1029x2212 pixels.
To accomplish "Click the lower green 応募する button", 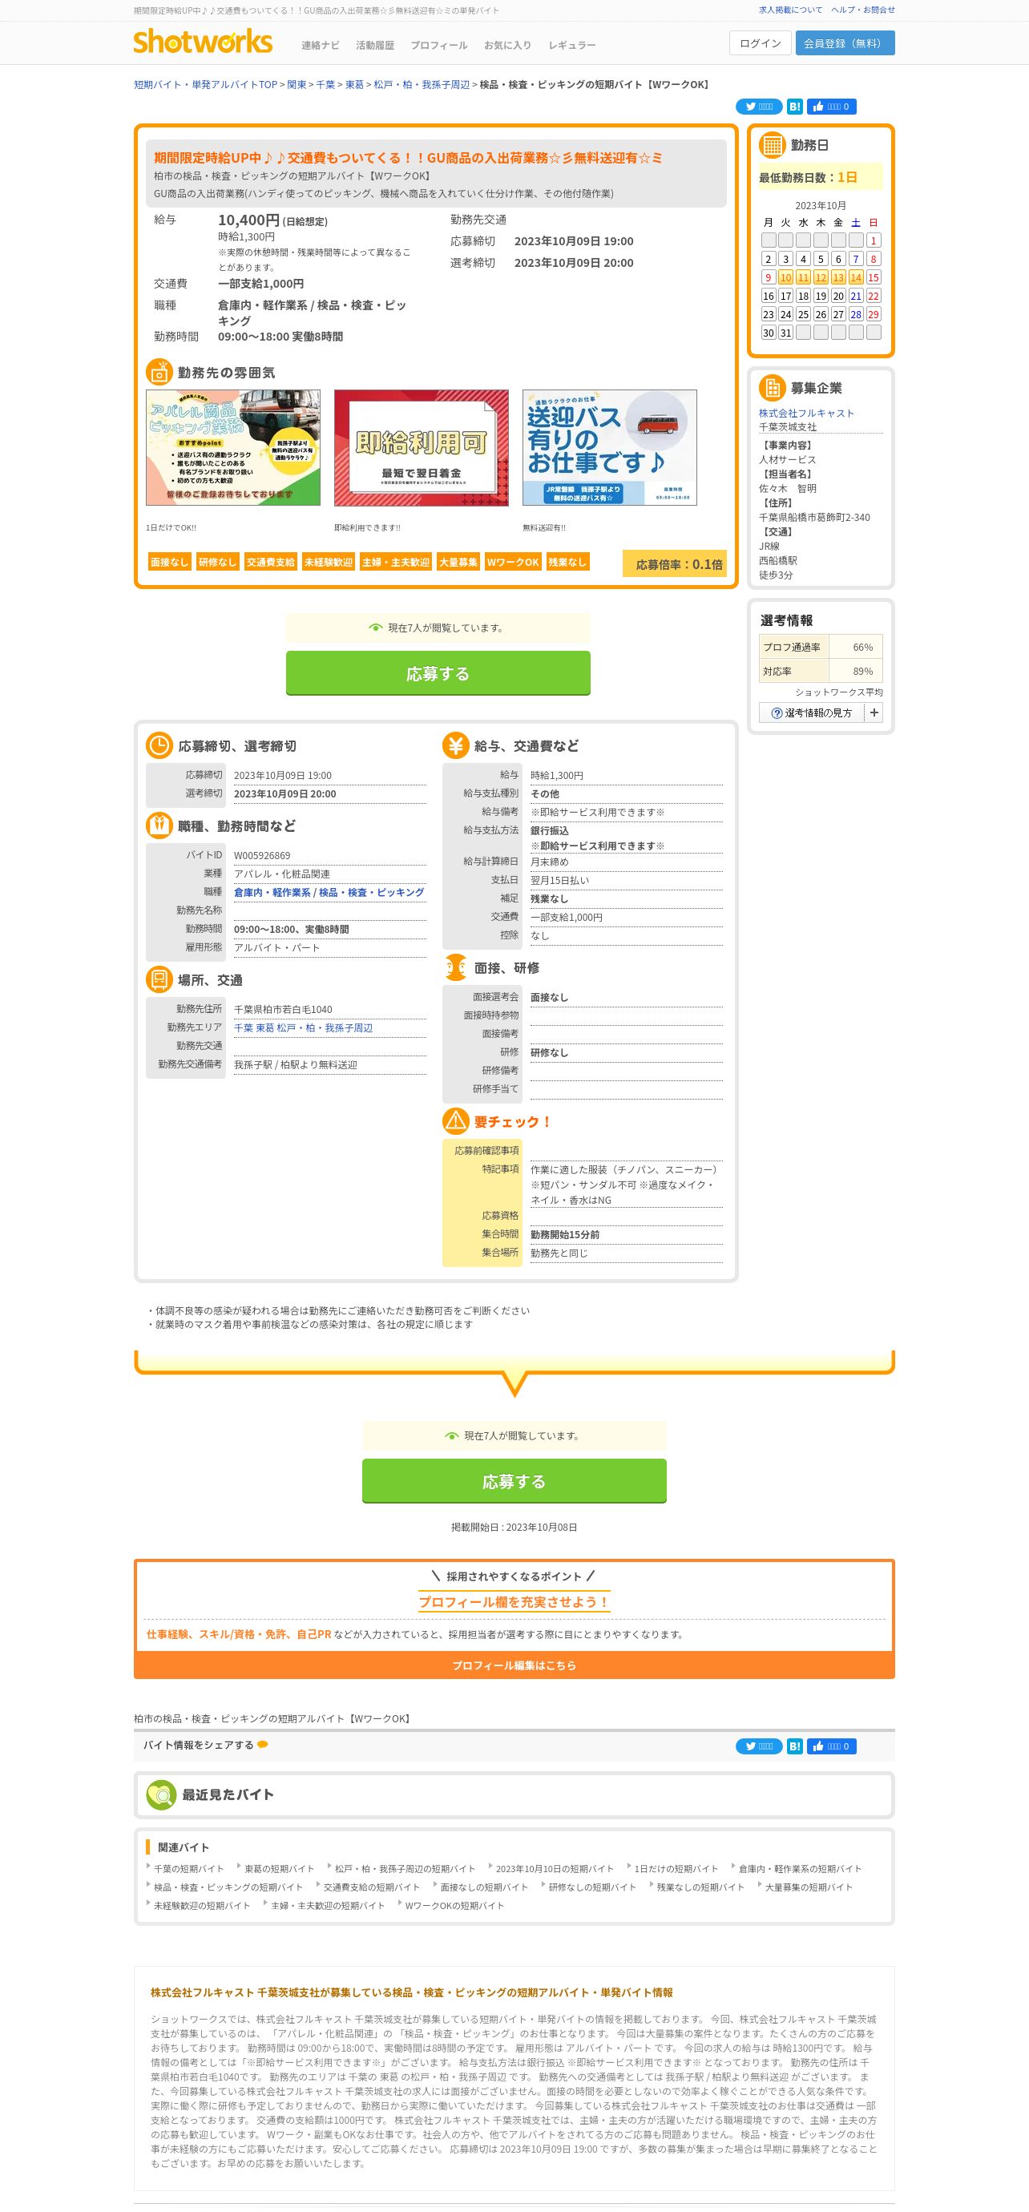I will coord(514,1481).
